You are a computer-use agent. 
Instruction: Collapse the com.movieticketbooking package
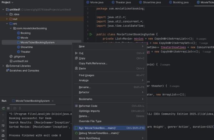click(x=11, y=28)
